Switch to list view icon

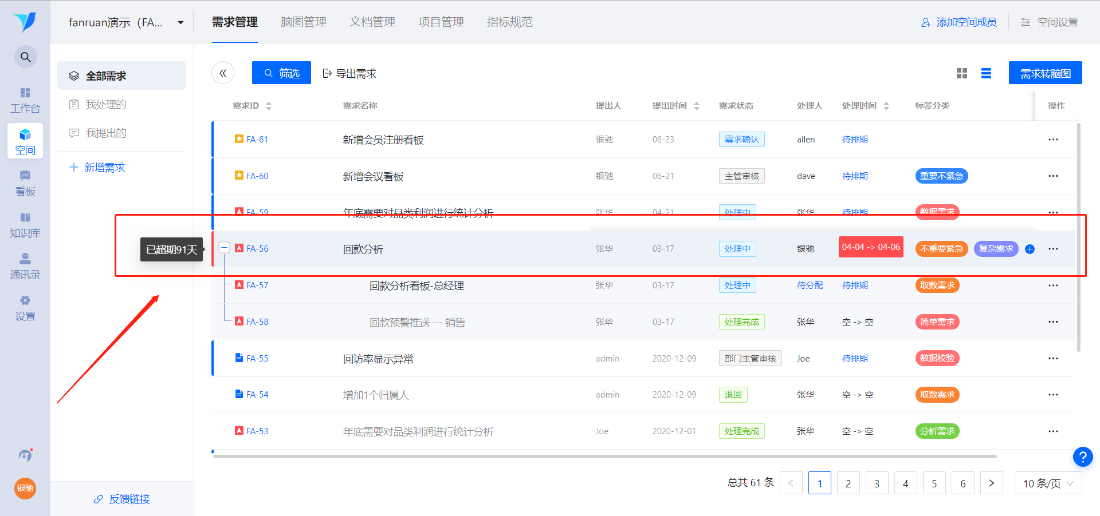point(986,73)
